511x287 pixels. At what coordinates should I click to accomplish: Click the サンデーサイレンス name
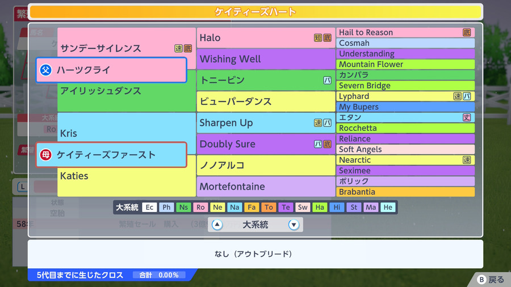[x=100, y=48]
